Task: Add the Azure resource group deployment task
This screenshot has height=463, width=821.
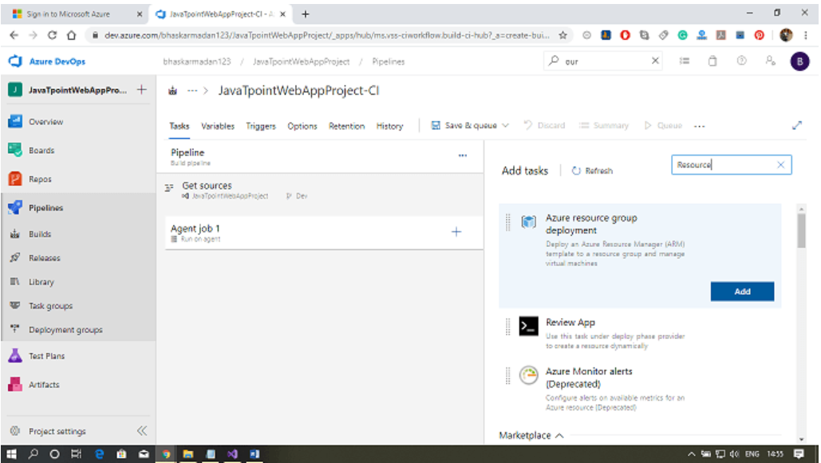Action: click(x=741, y=291)
